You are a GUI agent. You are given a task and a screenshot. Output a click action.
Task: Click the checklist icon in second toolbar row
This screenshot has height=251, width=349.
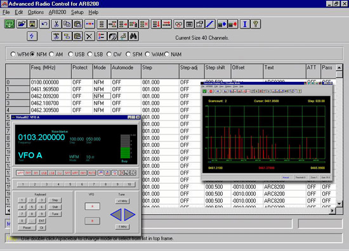coord(102,36)
